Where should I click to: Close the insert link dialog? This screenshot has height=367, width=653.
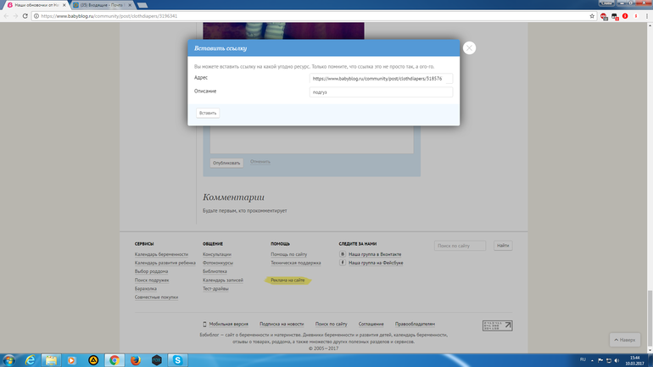tap(469, 48)
